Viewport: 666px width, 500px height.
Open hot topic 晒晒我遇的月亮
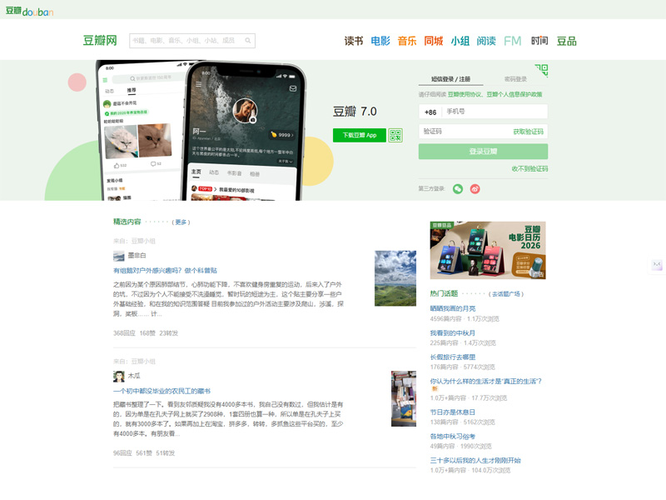[x=453, y=308]
